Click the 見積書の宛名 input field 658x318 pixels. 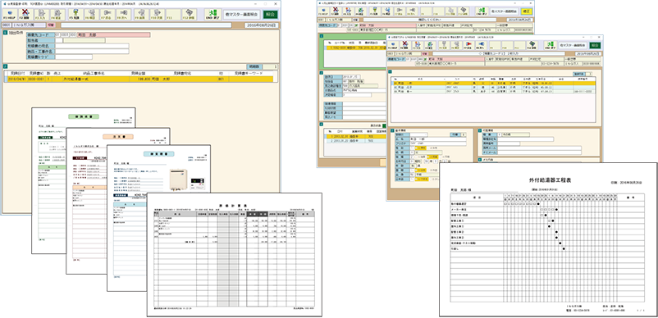[x=93, y=46]
